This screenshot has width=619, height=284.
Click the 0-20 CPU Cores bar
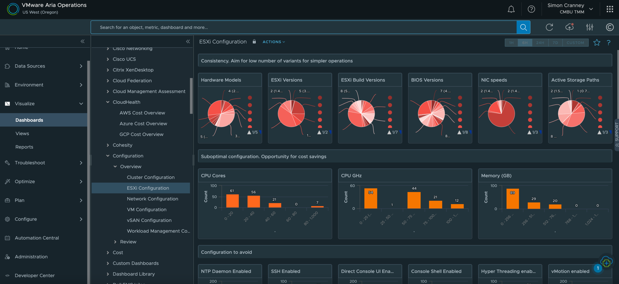coord(232,201)
